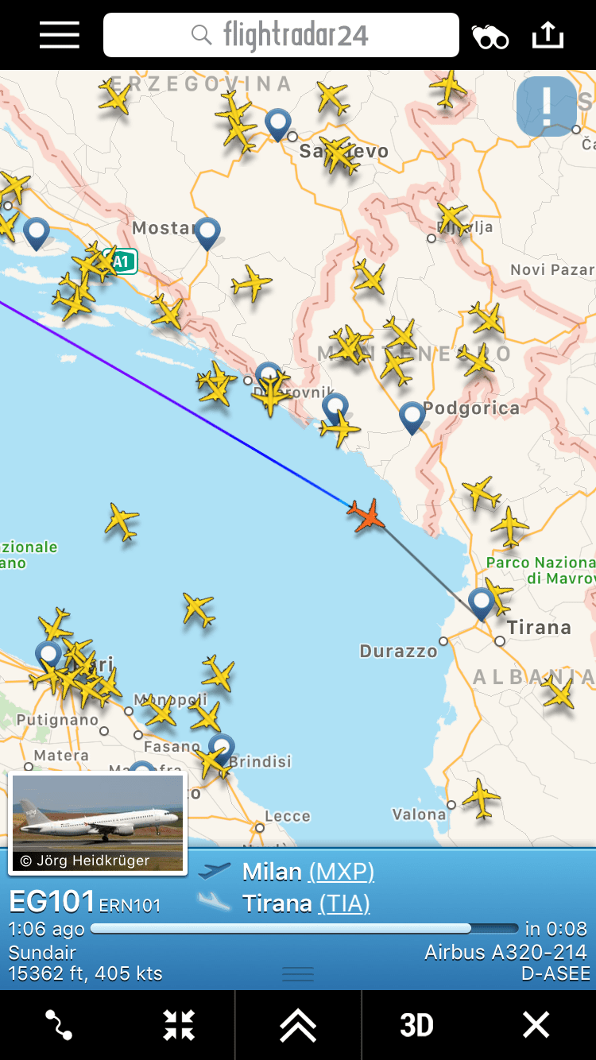Tap the panel drag handle lines
This screenshot has height=1060, width=596.
click(298, 974)
